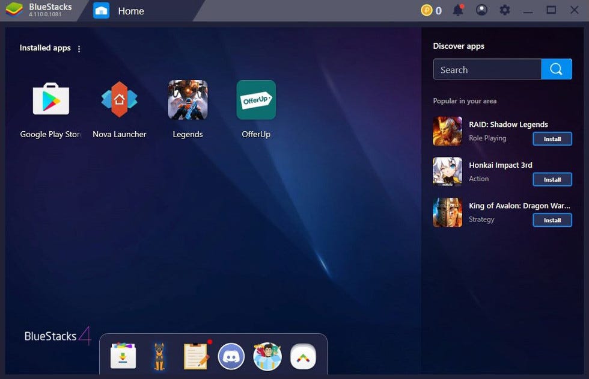The width and height of the screenshot is (589, 379).
Task: Open the rightmost rounded app icon in dock
Action: click(303, 356)
